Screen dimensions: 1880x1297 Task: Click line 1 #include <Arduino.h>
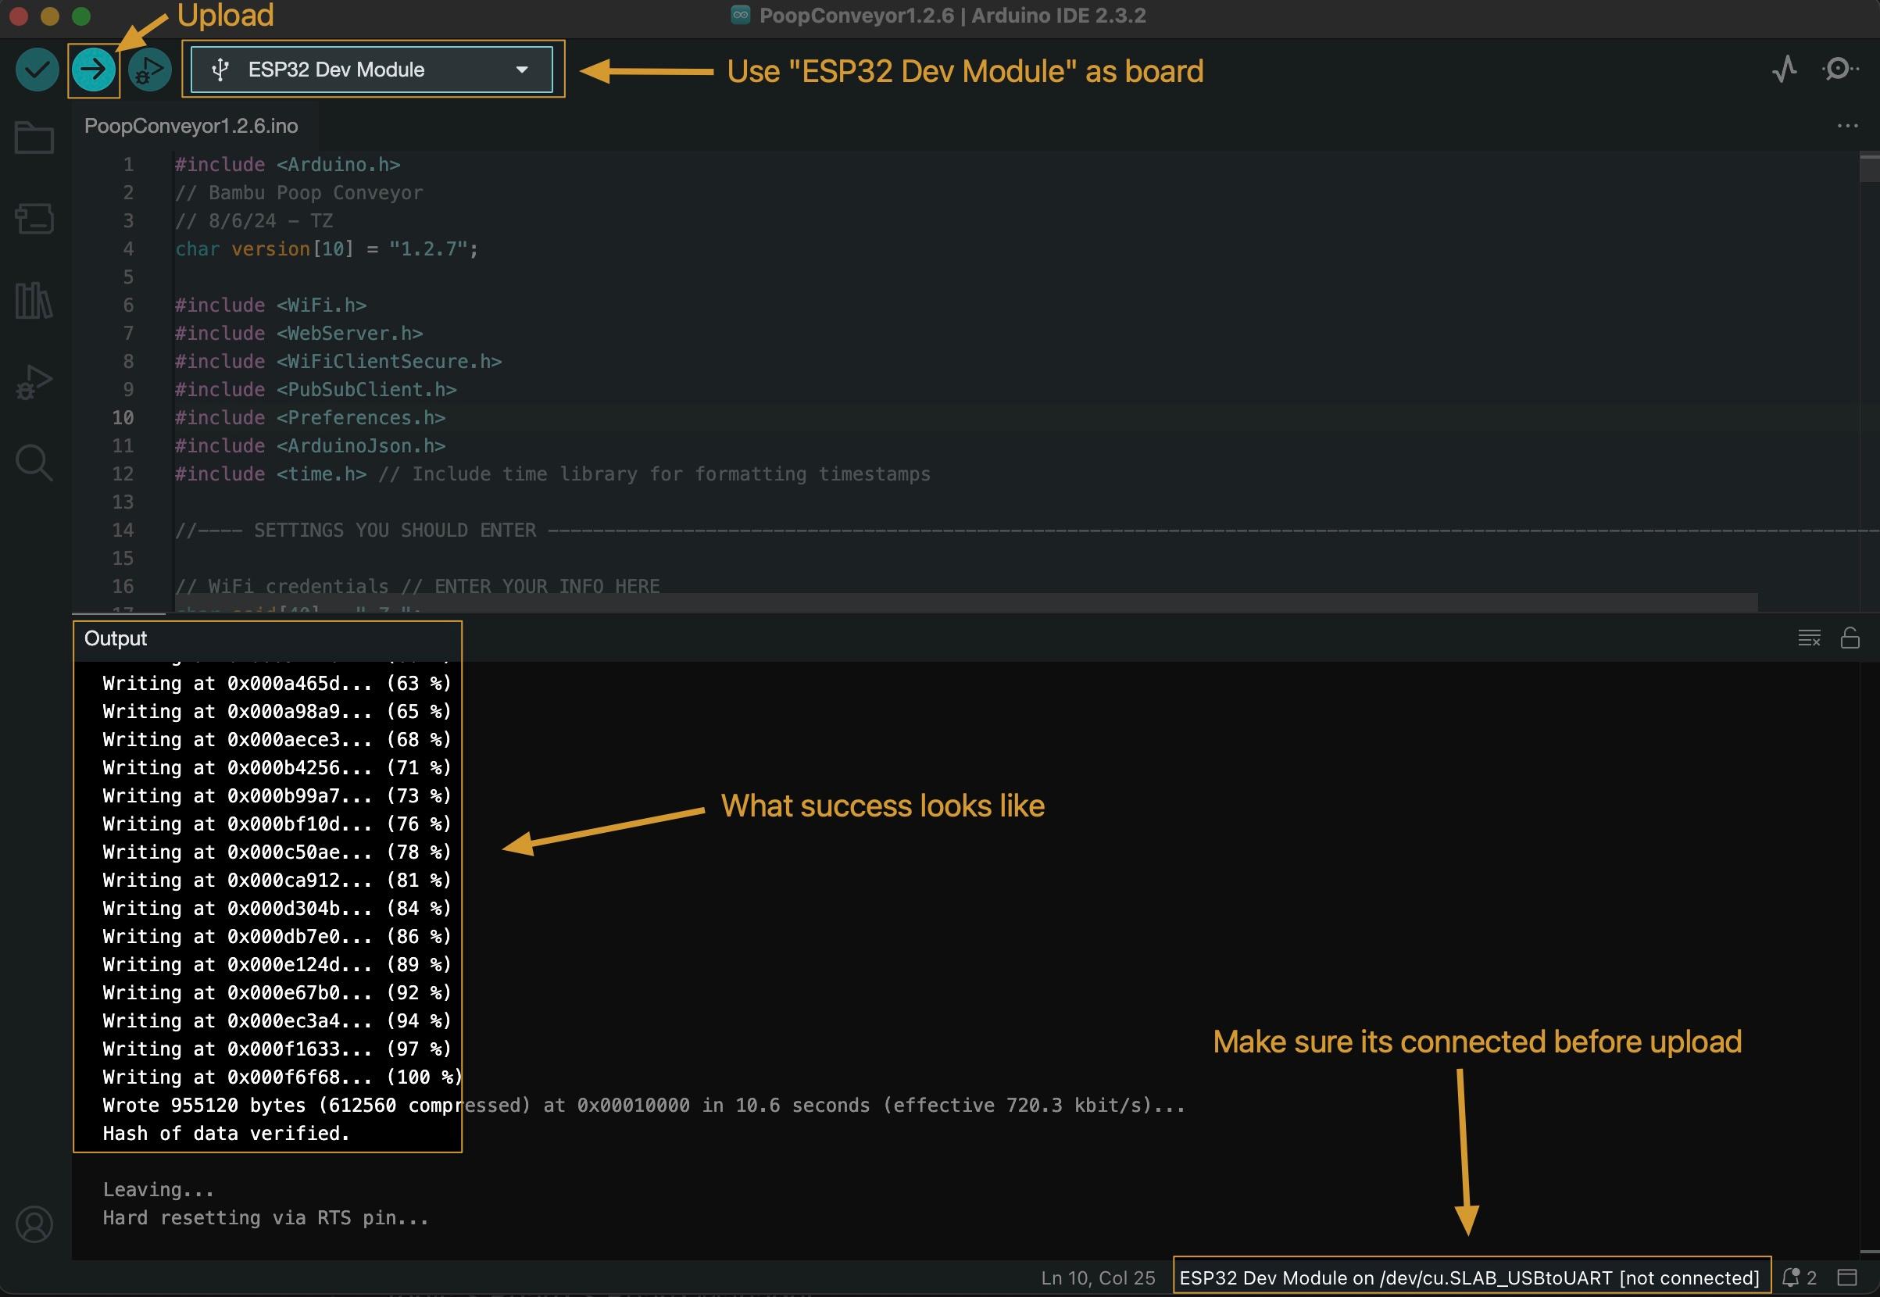click(288, 165)
